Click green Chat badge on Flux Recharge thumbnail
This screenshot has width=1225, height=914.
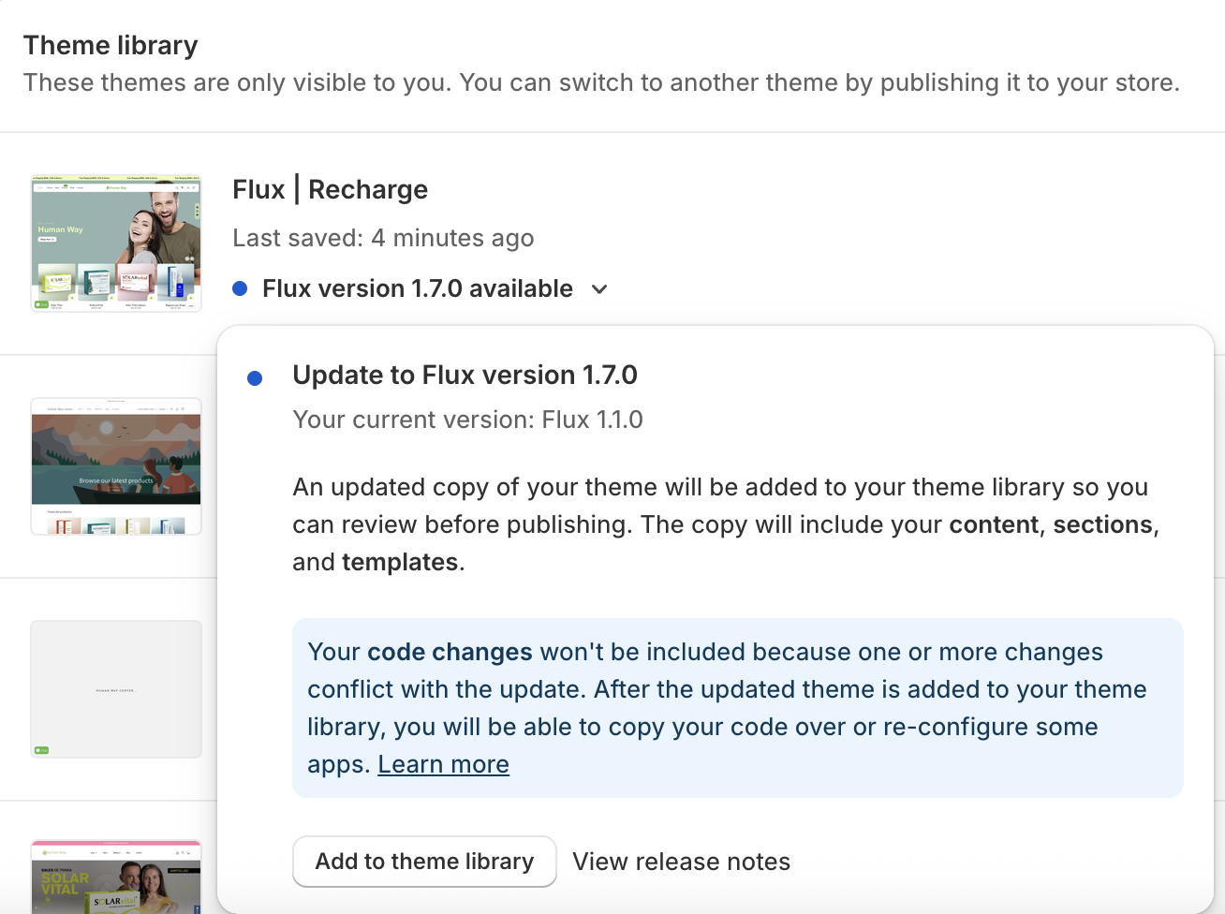coord(41,304)
